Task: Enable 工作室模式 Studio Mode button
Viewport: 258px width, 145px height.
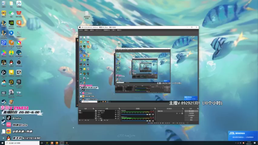Action: (191, 115)
